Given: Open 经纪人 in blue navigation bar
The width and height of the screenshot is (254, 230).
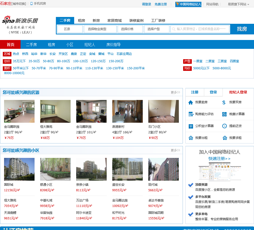Looking at the screenshot, I should pos(90,45).
